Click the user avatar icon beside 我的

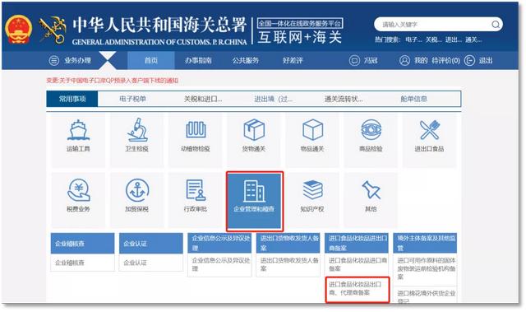[x=404, y=60]
